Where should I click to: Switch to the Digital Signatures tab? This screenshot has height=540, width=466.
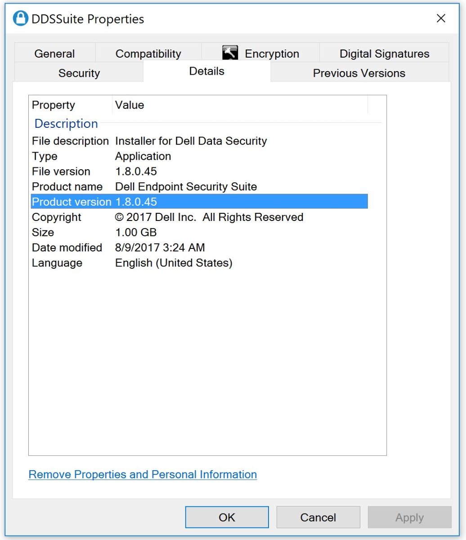385,53
